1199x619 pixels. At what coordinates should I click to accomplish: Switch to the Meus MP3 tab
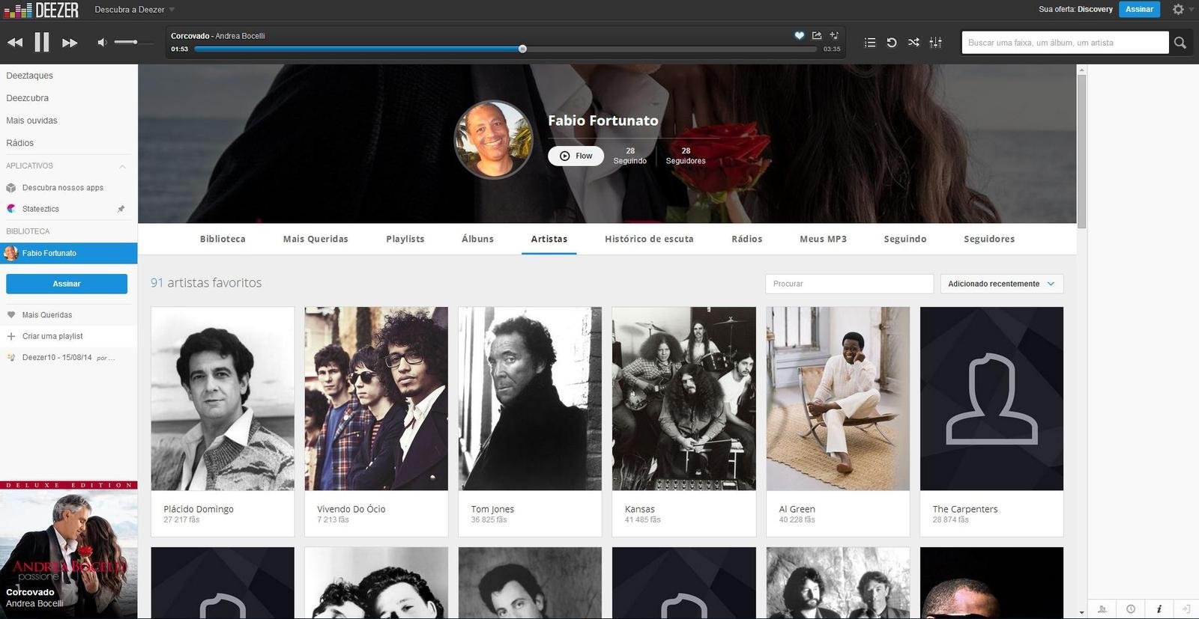point(823,239)
